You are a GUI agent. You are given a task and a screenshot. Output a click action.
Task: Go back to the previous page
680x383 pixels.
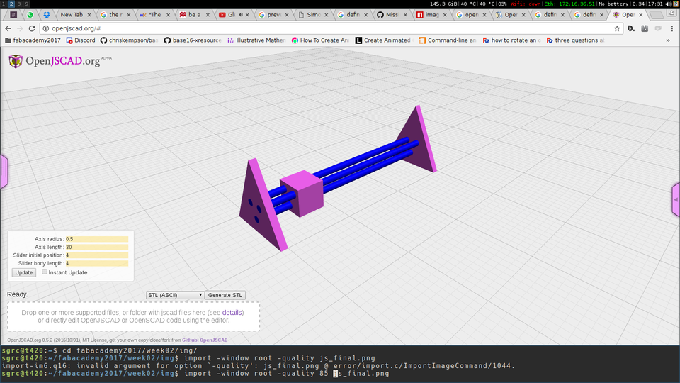pos(8,28)
